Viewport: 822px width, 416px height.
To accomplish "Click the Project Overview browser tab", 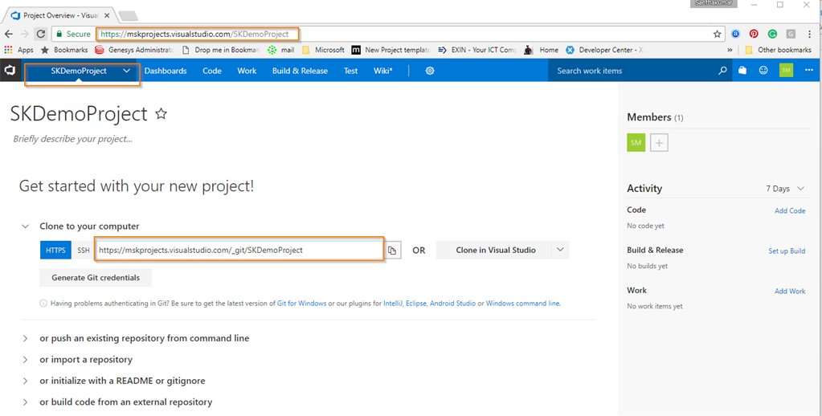I will tap(59, 15).
